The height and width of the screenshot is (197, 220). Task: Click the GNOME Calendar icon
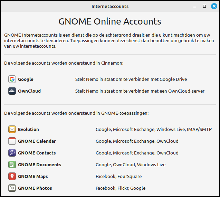point(12,141)
